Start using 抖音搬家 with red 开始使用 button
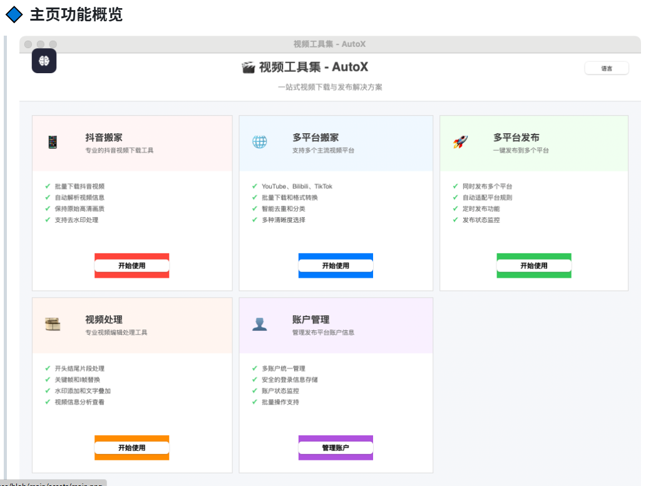The height and width of the screenshot is (486, 646). tap(132, 265)
